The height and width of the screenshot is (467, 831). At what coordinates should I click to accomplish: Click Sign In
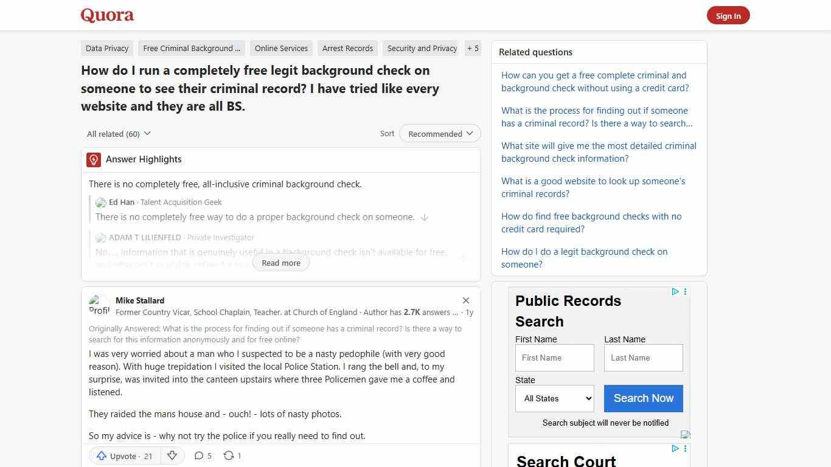tap(728, 15)
